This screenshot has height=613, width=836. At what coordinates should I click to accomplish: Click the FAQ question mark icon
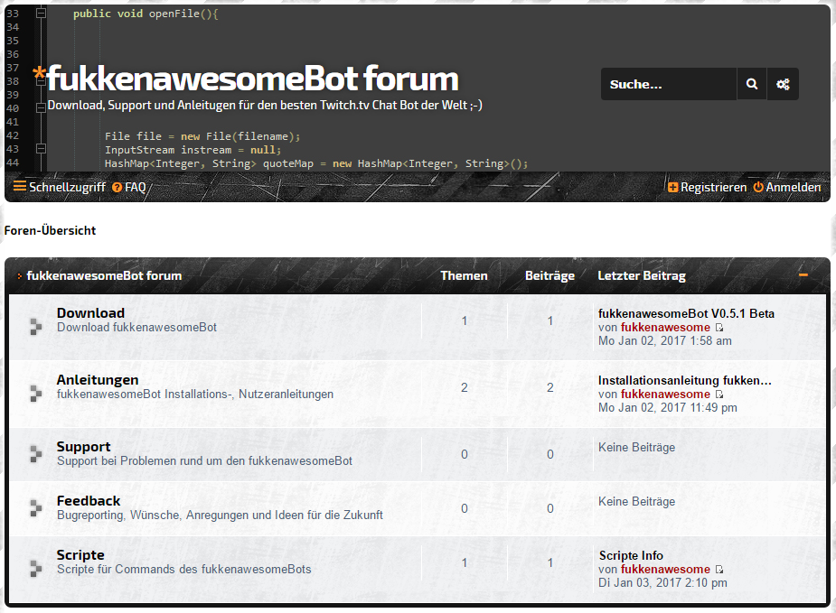click(117, 187)
